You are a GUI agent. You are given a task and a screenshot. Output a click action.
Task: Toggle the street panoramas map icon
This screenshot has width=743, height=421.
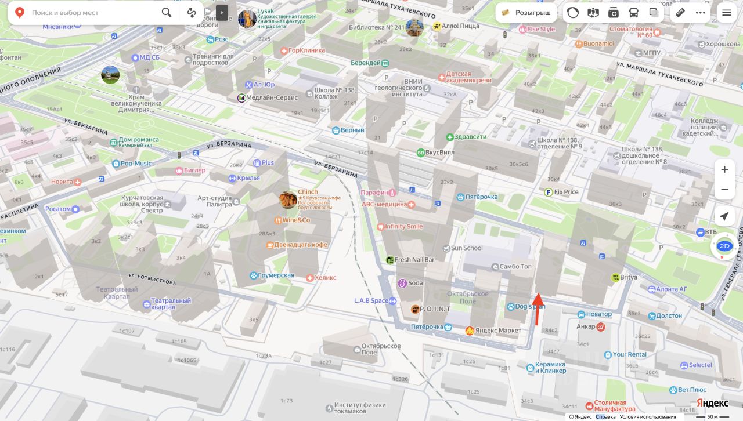coord(593,12)
